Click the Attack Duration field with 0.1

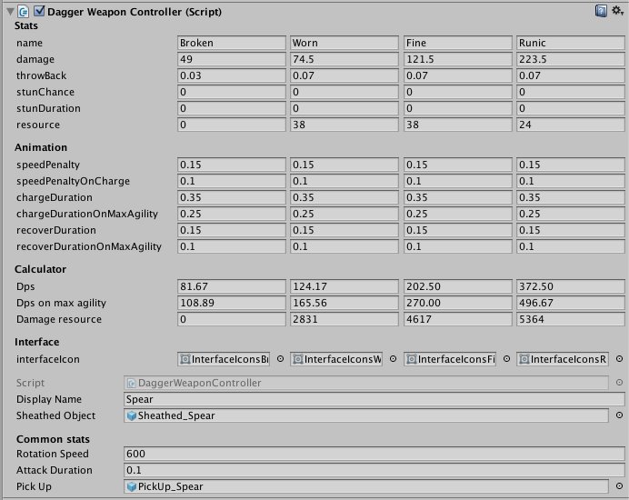(x=374, y=470)
